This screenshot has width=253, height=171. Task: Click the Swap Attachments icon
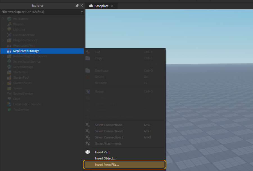click(88, 143)
